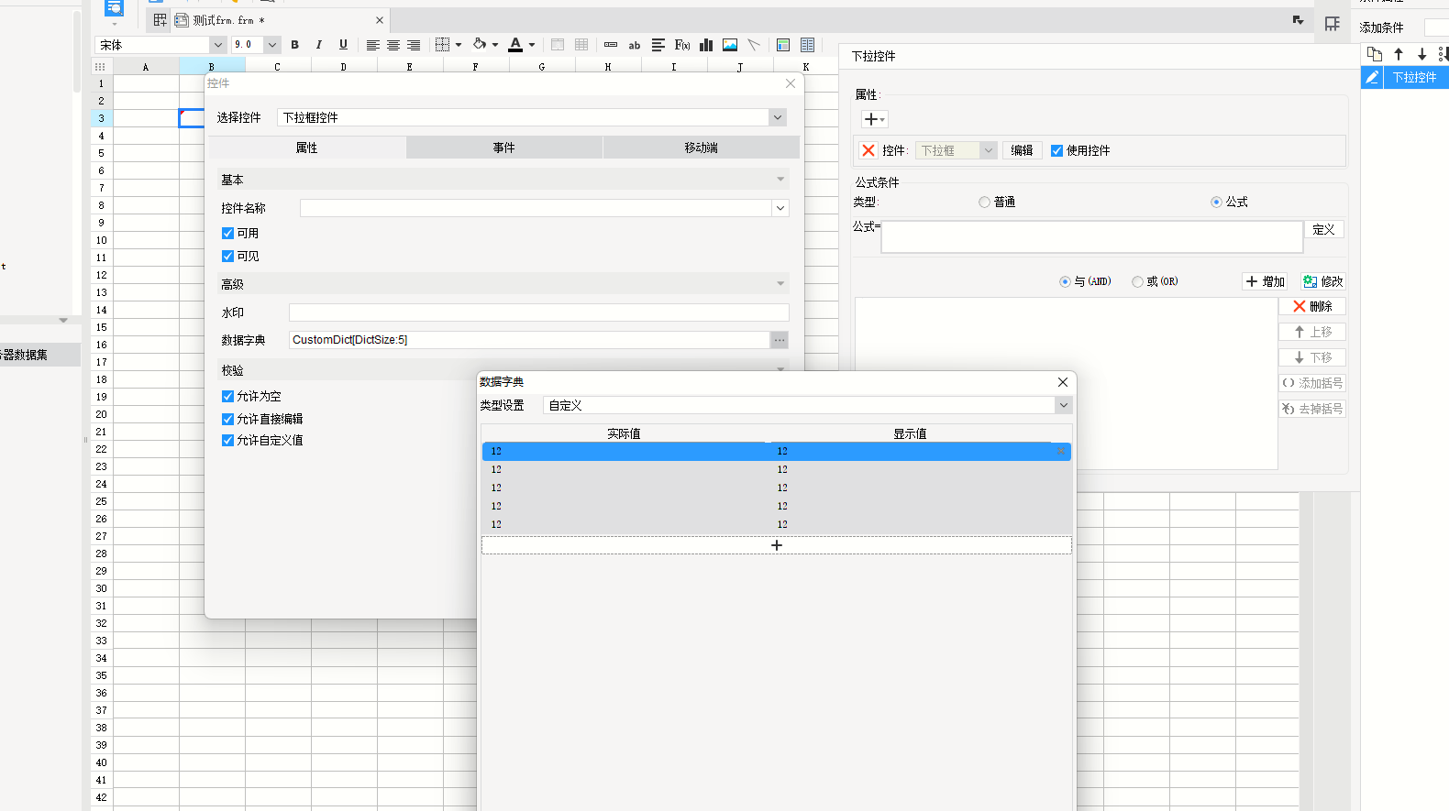Click the cell border tool icon

coord(442,45)
